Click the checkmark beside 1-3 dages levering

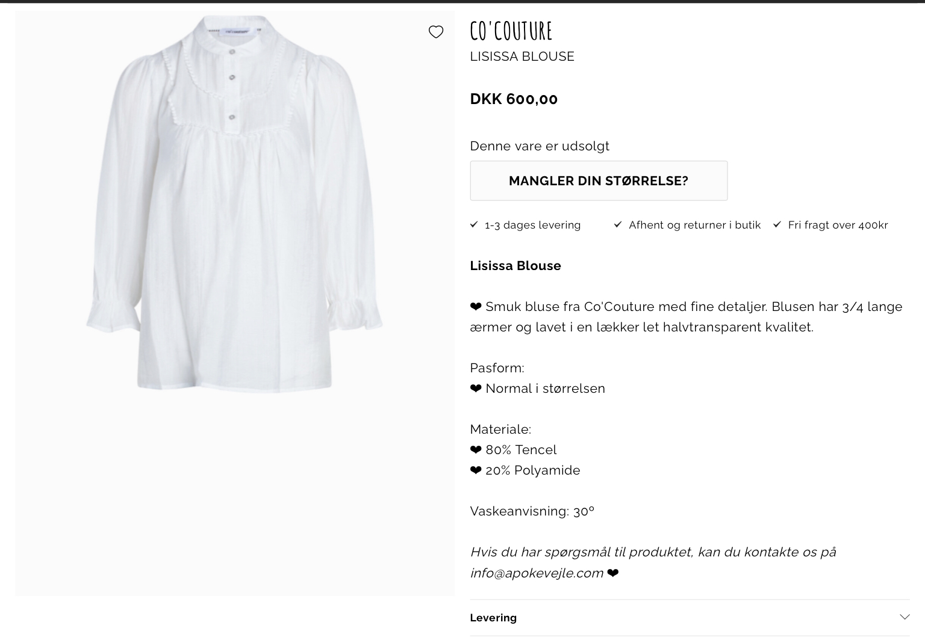pyautogui.click(x=474, y=224)
